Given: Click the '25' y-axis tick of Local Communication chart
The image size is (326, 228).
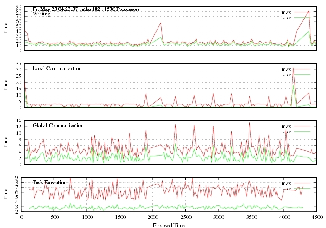Looking at the screenshot, I should (x=19, y=76).
